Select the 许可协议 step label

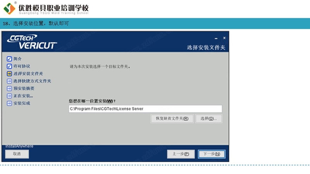point(22,66)
